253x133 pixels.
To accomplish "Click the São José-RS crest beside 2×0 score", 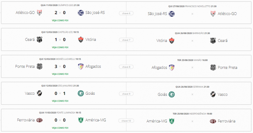I will click(x=81, y=13).
